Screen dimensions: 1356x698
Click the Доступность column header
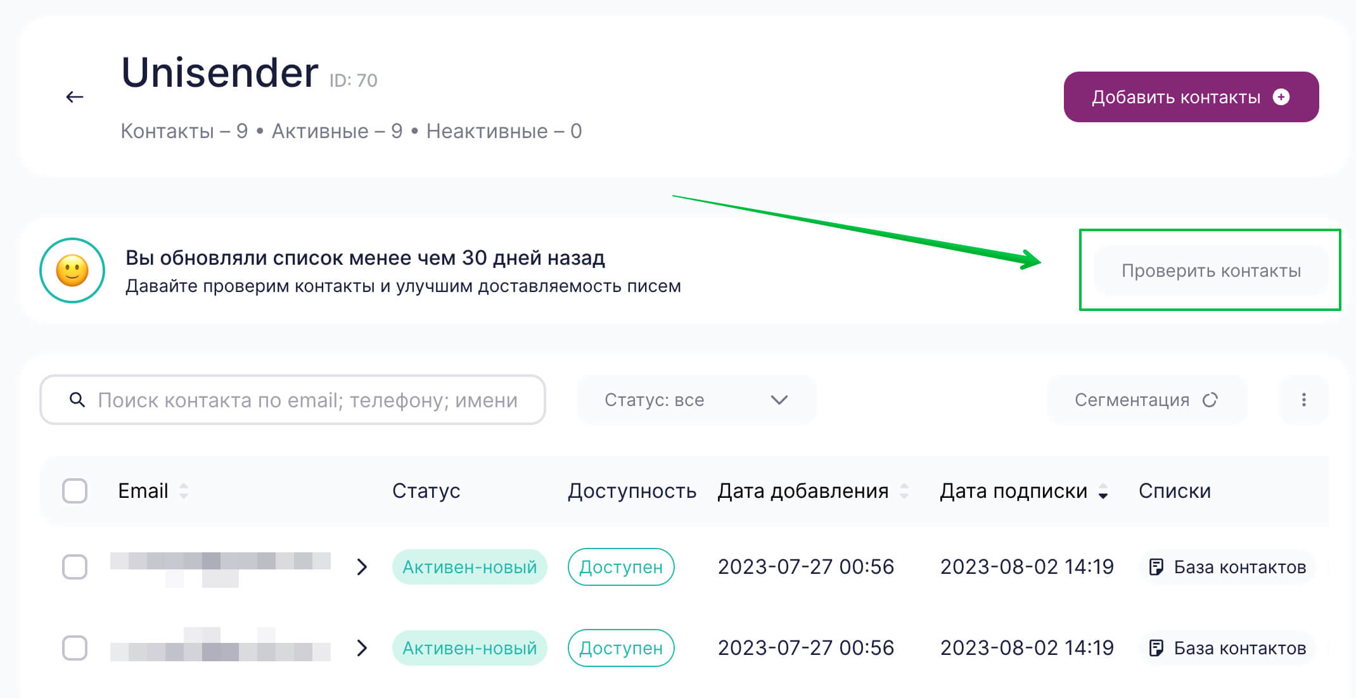632,491
